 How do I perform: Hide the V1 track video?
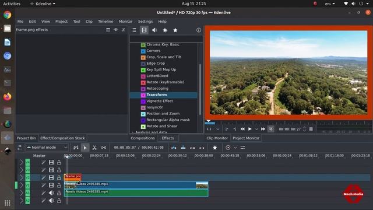click(x=51, y=185)
